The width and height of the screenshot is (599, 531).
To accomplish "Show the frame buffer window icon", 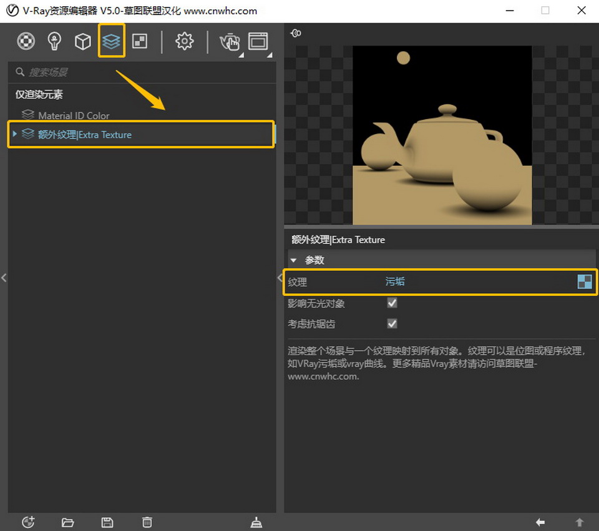I will (258, 41).
